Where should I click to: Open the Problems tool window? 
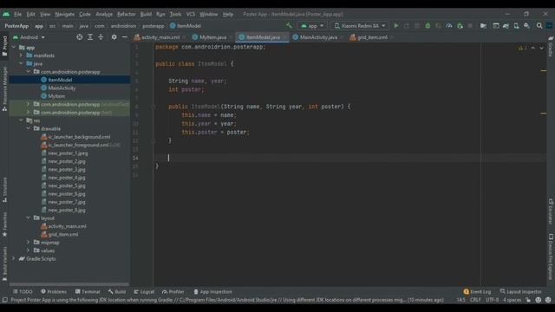[x=54, y=292]
